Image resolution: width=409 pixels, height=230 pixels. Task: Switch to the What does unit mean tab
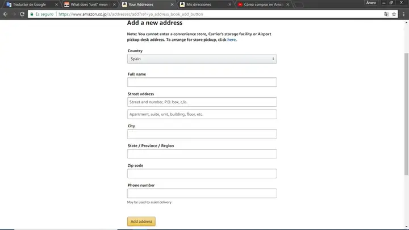click(90, 5)
